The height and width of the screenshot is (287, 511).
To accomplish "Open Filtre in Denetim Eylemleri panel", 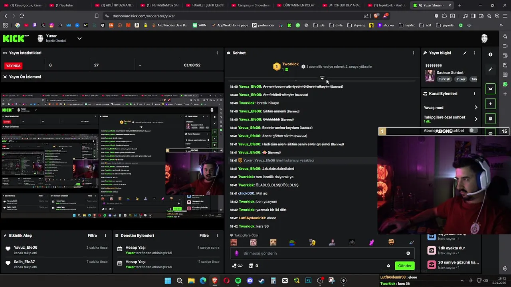I will (204, 236).
